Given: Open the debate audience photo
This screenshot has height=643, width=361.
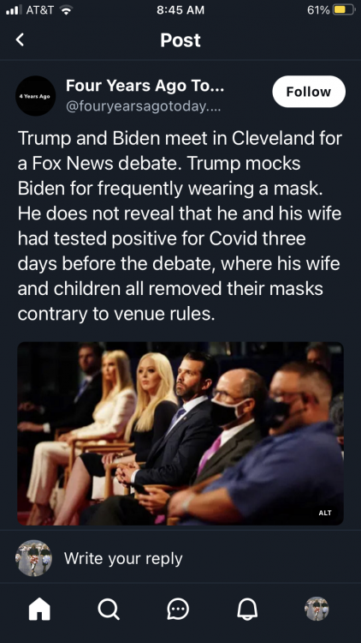Looking at the screenshot, I should (180, 434).
